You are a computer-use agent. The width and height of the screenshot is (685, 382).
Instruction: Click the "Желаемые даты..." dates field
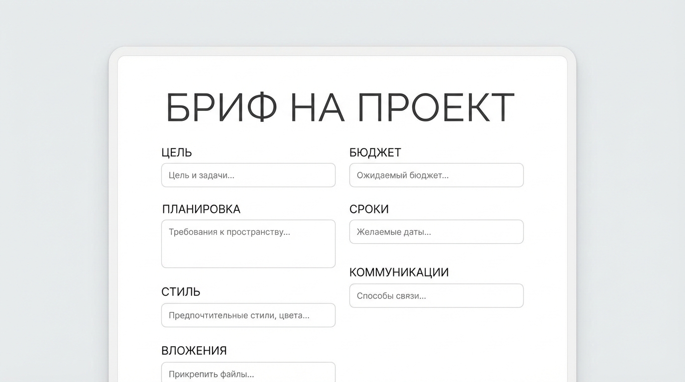(x=436, y=232)
